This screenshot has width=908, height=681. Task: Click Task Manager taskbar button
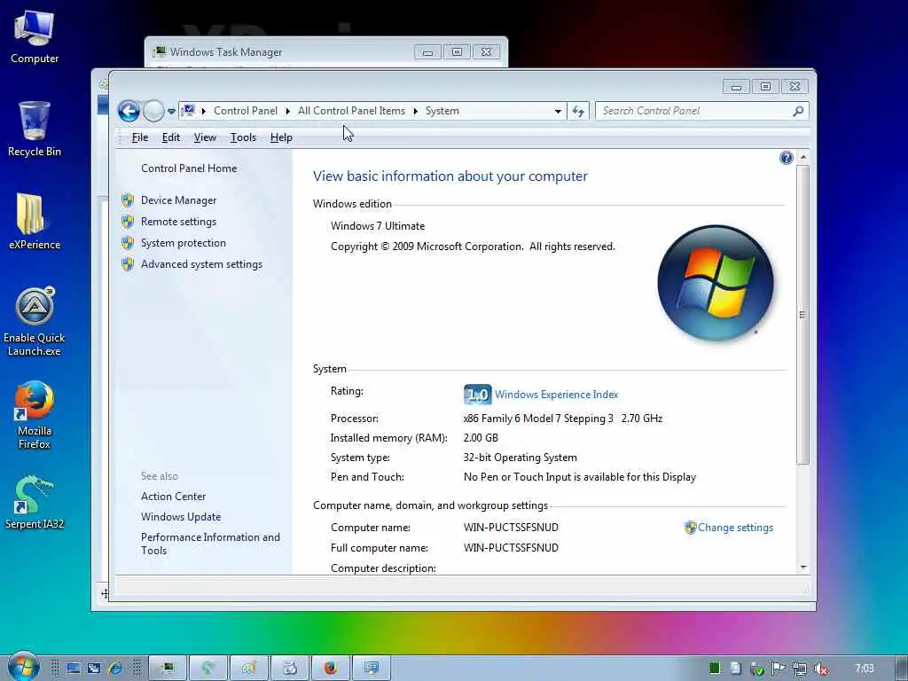pos(168,668)
